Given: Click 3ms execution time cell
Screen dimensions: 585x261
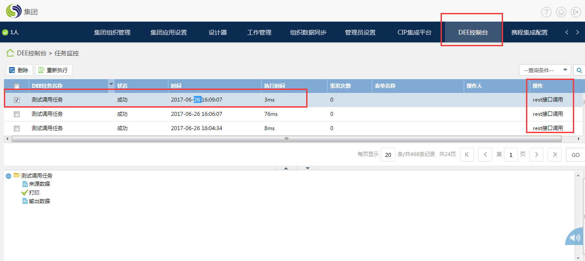Looking at the screenshot, I should (269, 100).
